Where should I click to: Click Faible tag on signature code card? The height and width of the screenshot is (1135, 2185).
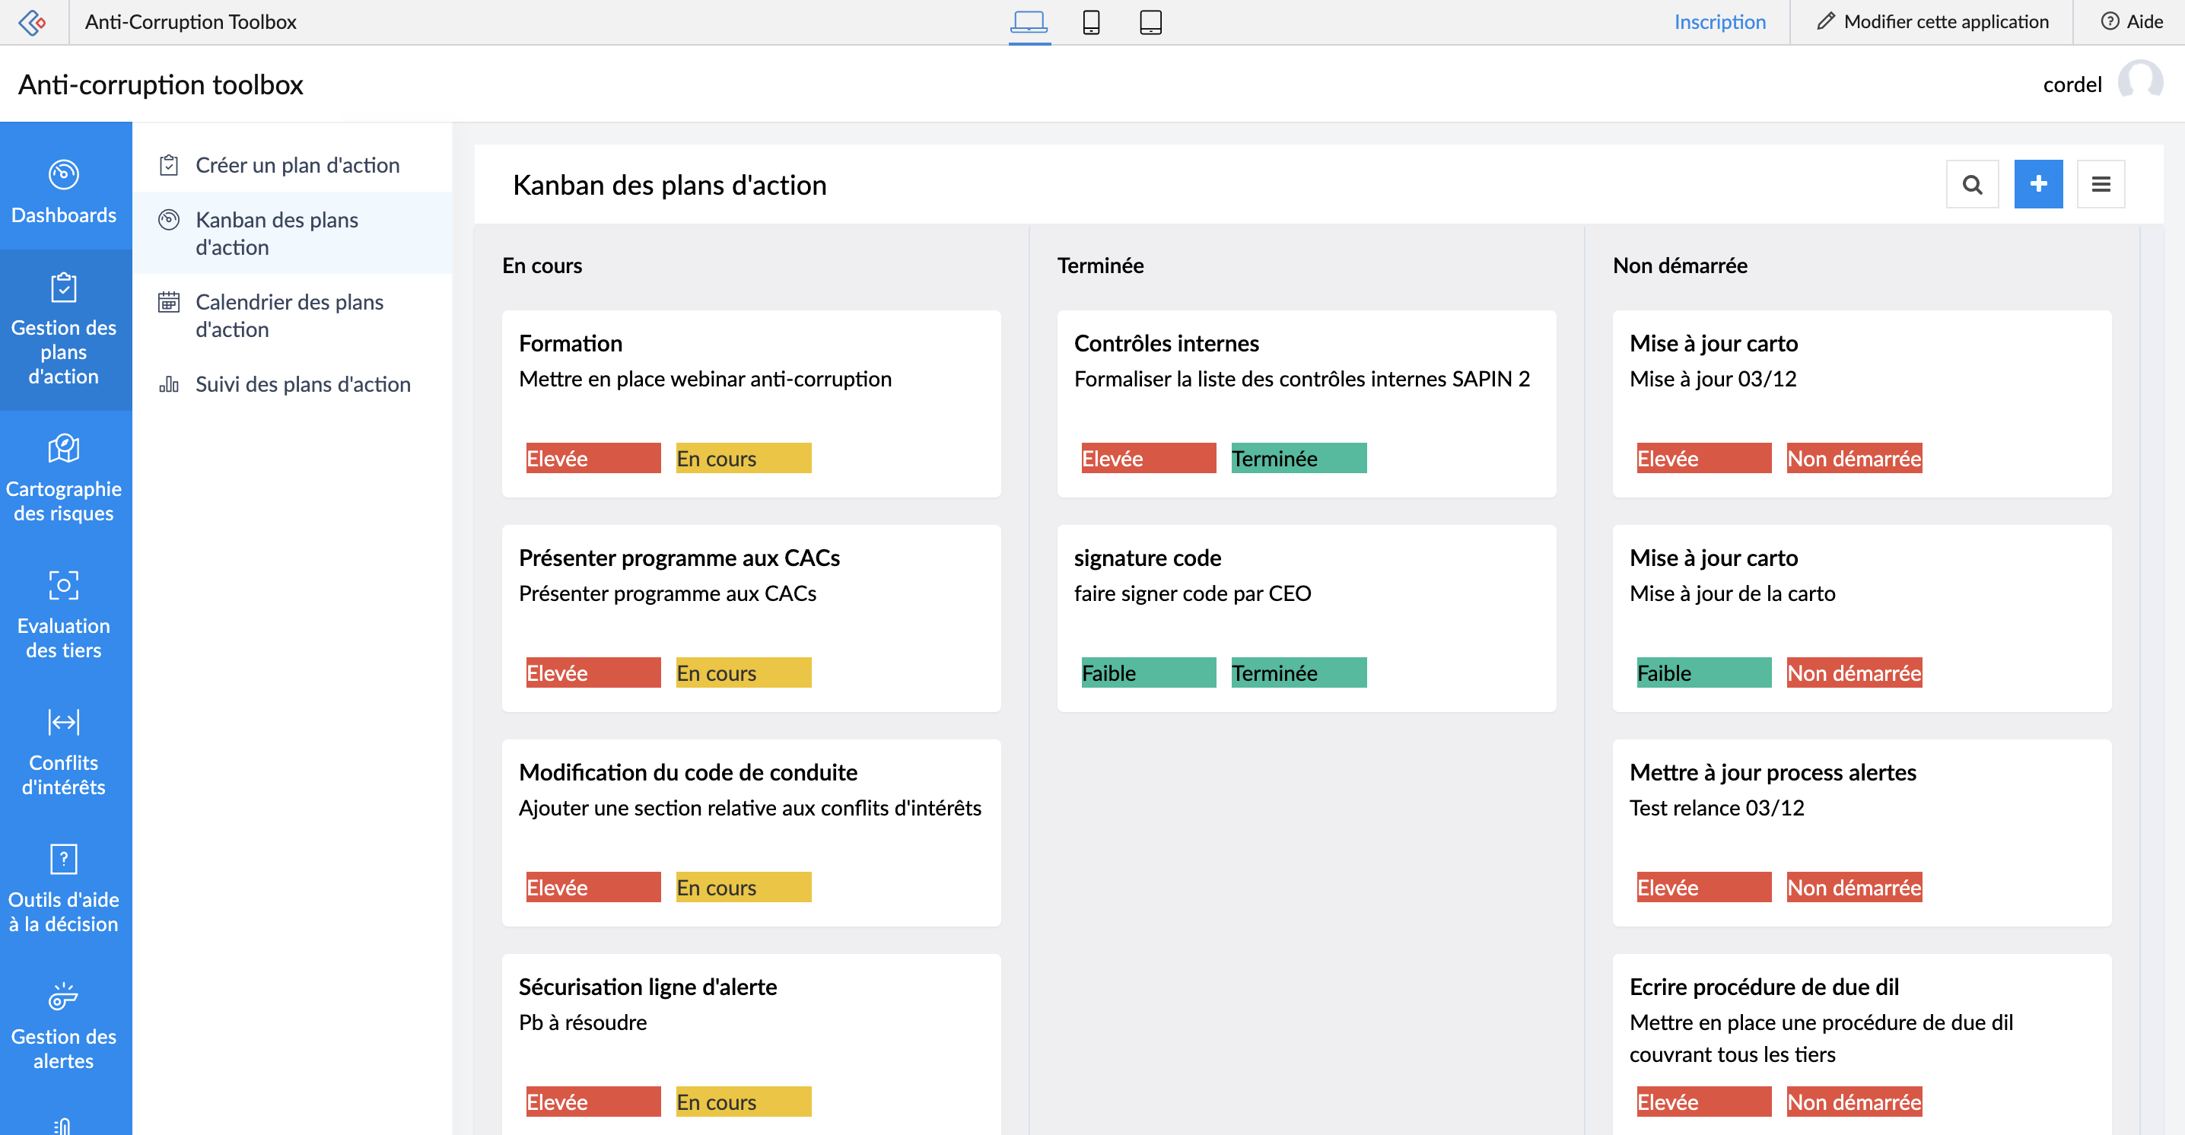(x=1149, y=673)
